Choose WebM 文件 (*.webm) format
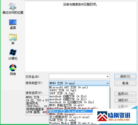This screenshot has height=125, width=138. [63, 120]
